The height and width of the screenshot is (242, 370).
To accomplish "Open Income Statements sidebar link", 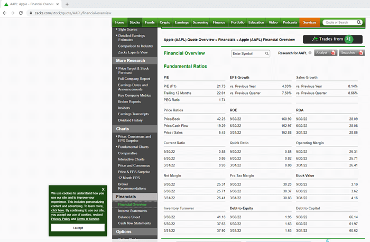I will [x=133, y=211].
